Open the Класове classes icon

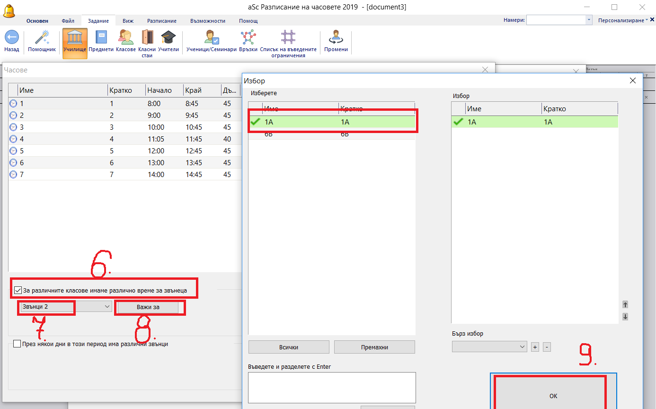(x=126, y=38)
